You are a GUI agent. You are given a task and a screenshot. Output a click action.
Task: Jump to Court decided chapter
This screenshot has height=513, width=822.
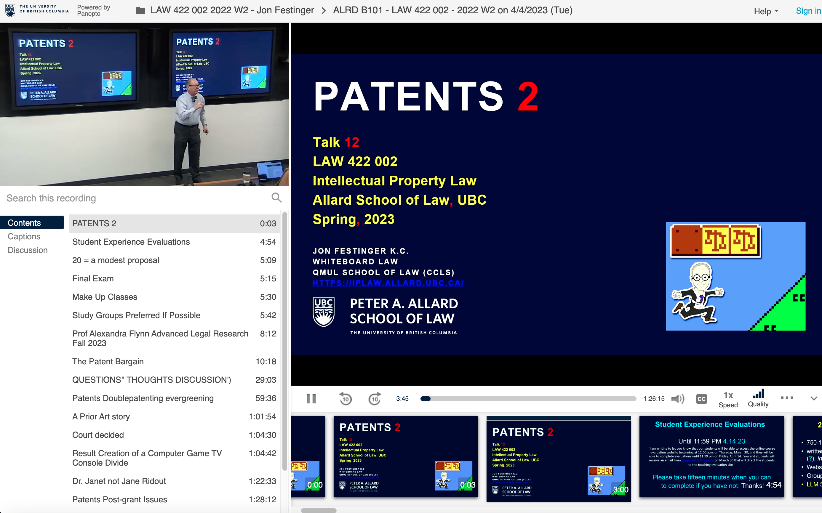[174, 435]
